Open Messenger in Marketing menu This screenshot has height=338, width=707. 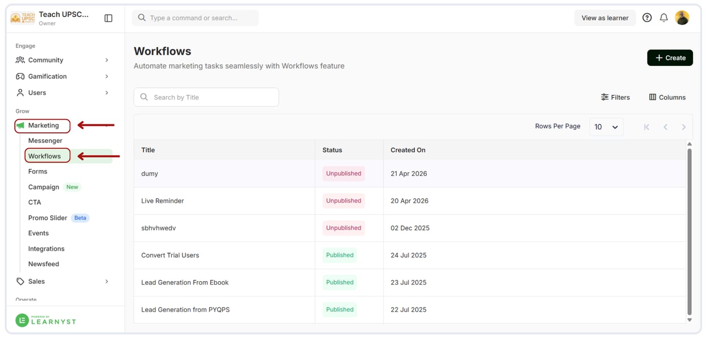45,141
